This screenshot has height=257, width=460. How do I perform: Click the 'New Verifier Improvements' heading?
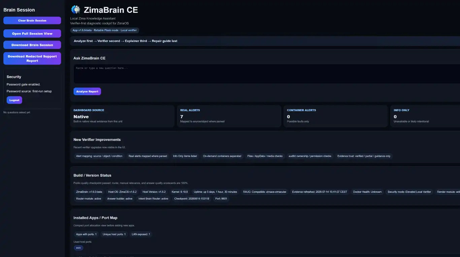[x=97, y=140]
